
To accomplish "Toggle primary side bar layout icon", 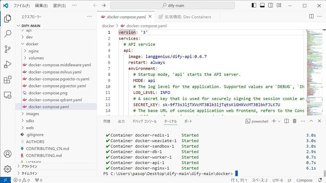I will [x=254, y=5].
